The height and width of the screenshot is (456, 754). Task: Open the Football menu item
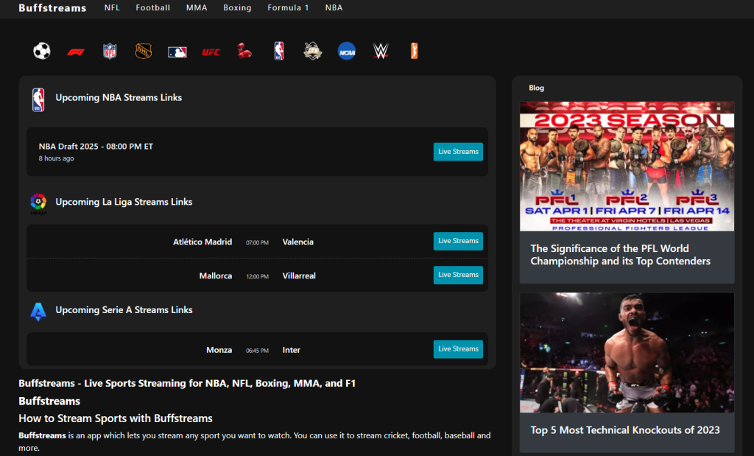[153, 7]
